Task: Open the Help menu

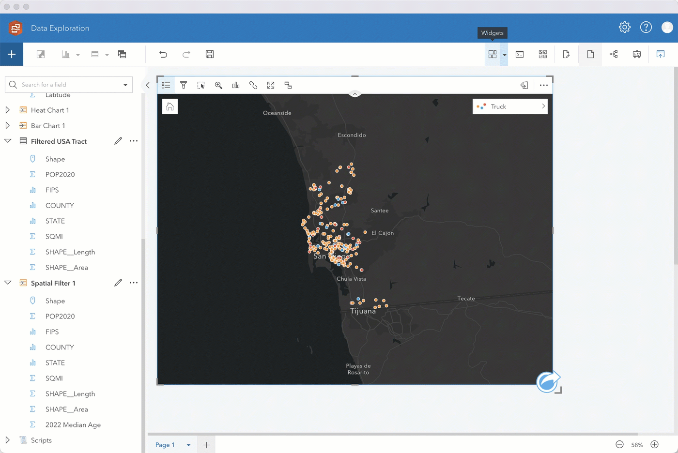Action: 646,27
